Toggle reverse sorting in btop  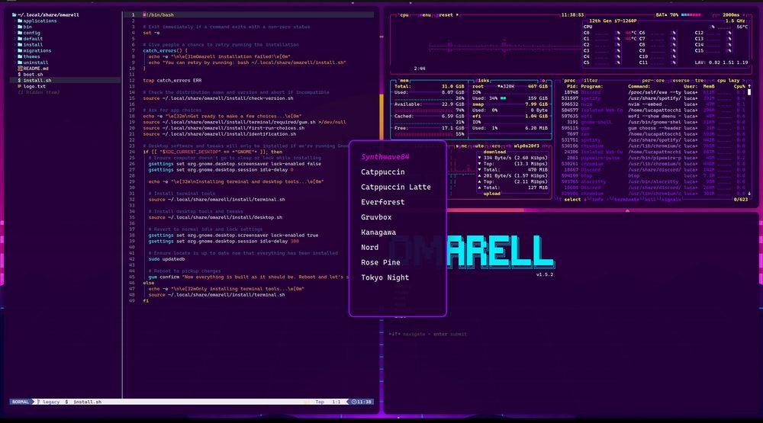click(681, 81)
